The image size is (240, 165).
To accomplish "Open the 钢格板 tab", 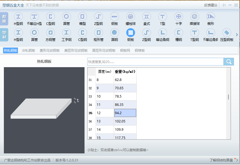I will point(140,51).
